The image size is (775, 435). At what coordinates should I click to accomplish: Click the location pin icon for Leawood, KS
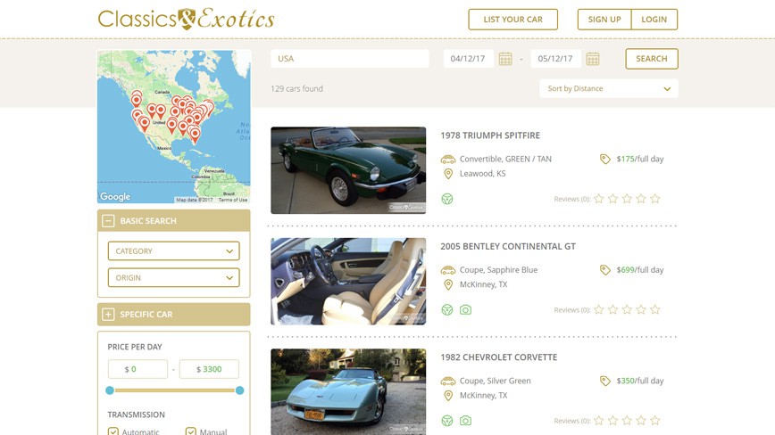pyautogui.click(x=448, y=174)
